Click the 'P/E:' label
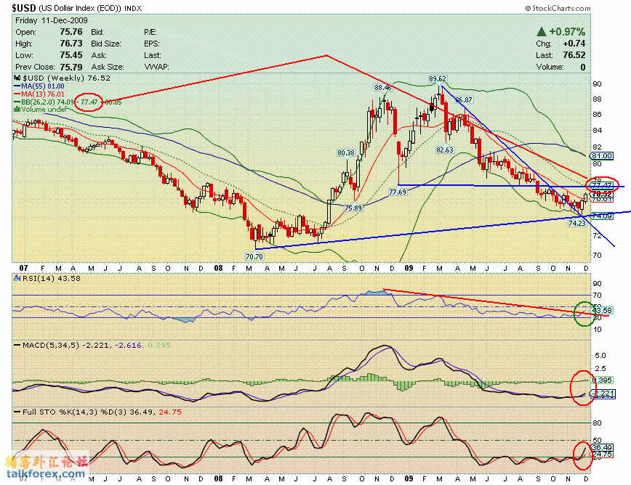This screenshot has width=631, height=485. click(150, 32)
